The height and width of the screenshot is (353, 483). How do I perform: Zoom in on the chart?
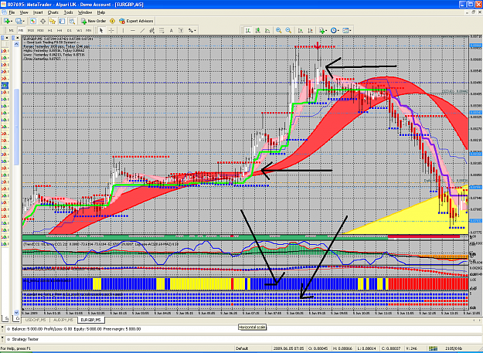click(x=279, y=30)
